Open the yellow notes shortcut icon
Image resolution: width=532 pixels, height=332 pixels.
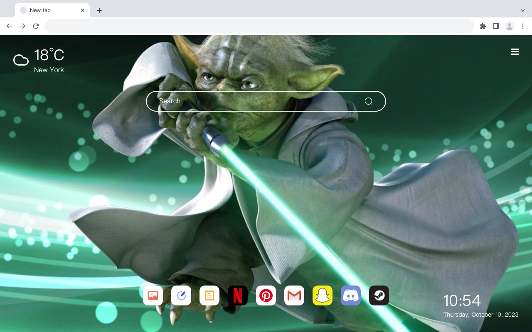pos(209,295)
